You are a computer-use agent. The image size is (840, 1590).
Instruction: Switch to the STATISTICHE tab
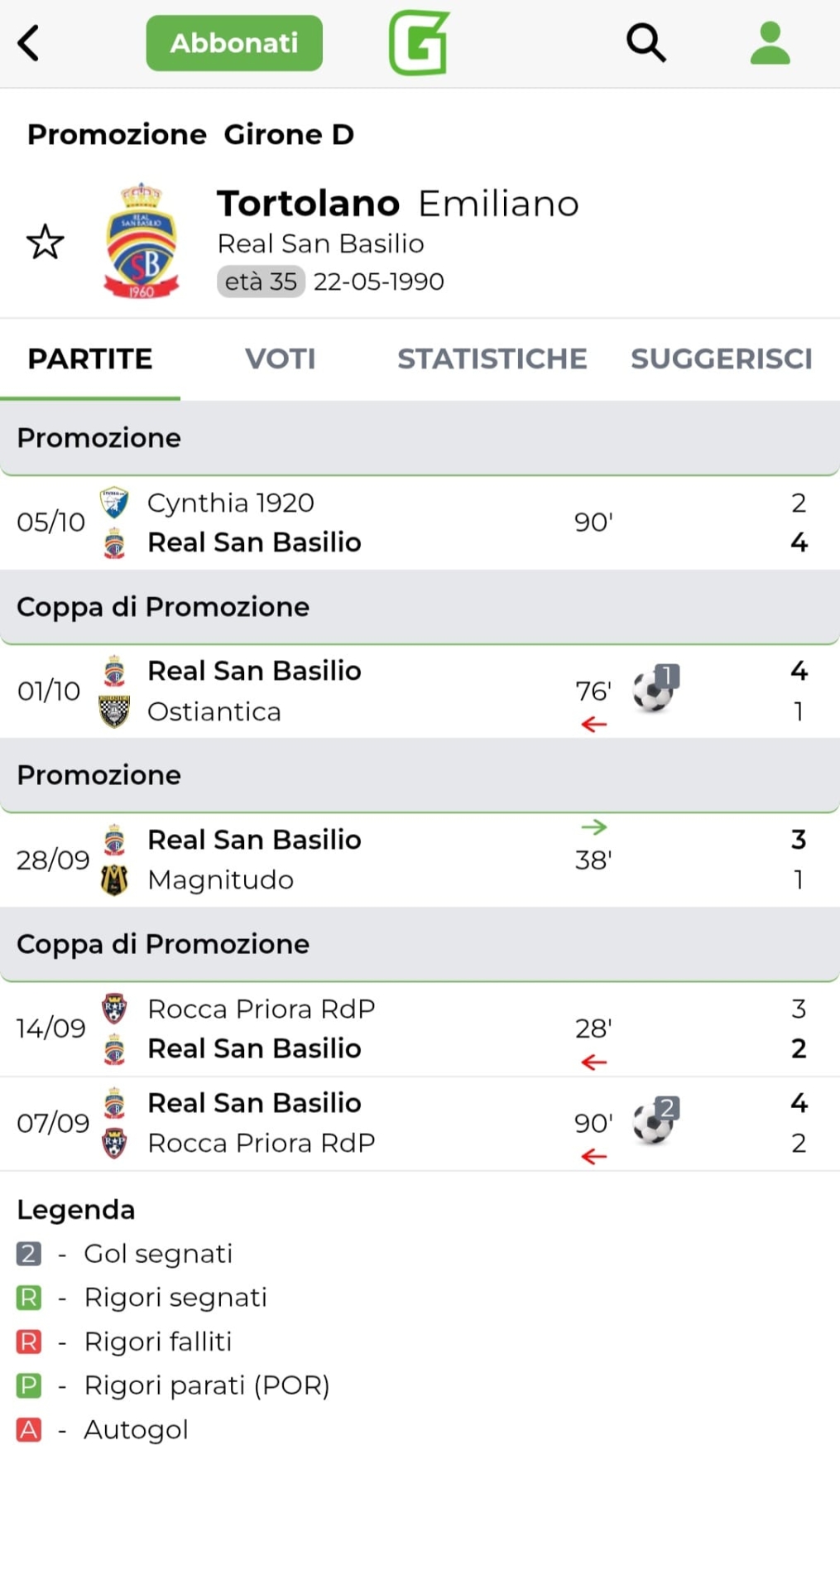coord(492,359)
